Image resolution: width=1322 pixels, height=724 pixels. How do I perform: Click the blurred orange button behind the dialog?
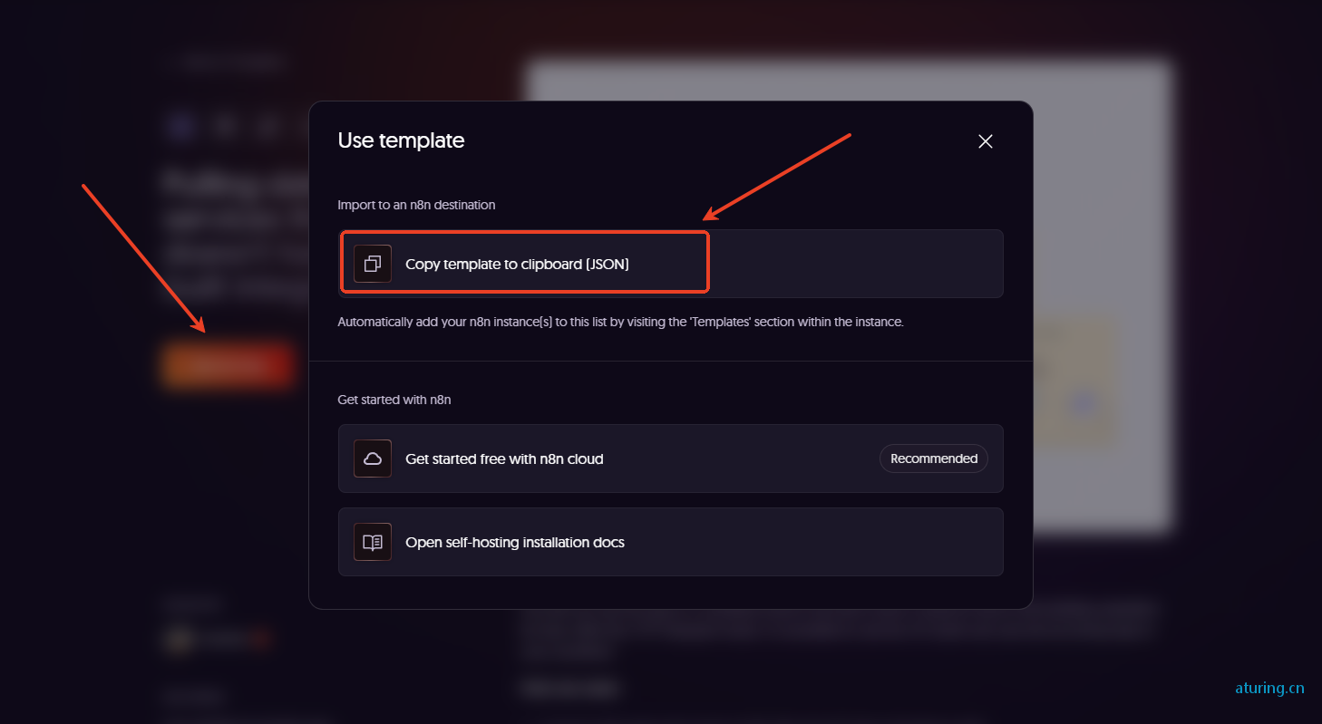228,365
